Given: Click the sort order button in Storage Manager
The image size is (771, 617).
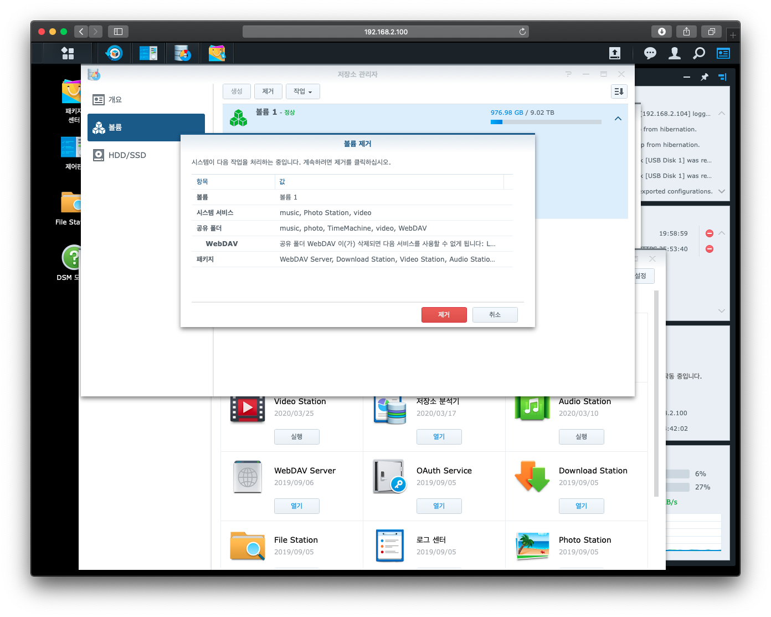Looking at the screenshot, I should (x=619, y=91).
